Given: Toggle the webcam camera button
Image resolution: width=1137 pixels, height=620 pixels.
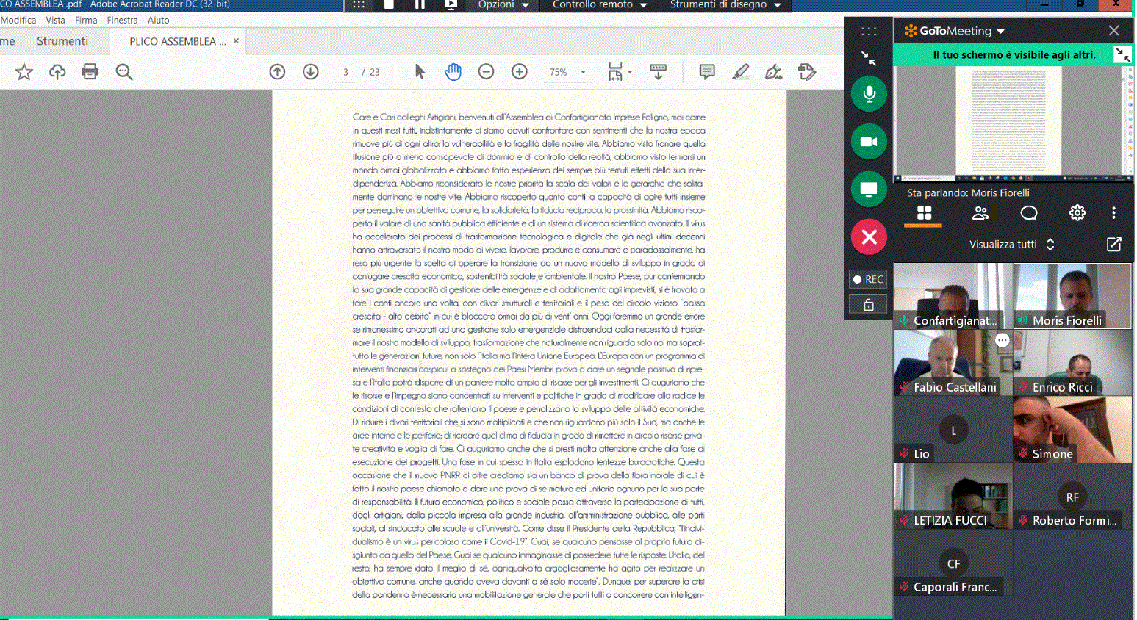Looking at the screenshot, I should 869,142.
